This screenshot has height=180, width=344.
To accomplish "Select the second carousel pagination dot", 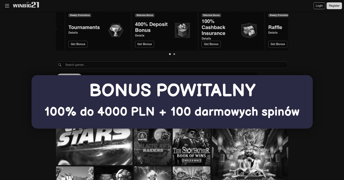I will [x=174, y=54].
